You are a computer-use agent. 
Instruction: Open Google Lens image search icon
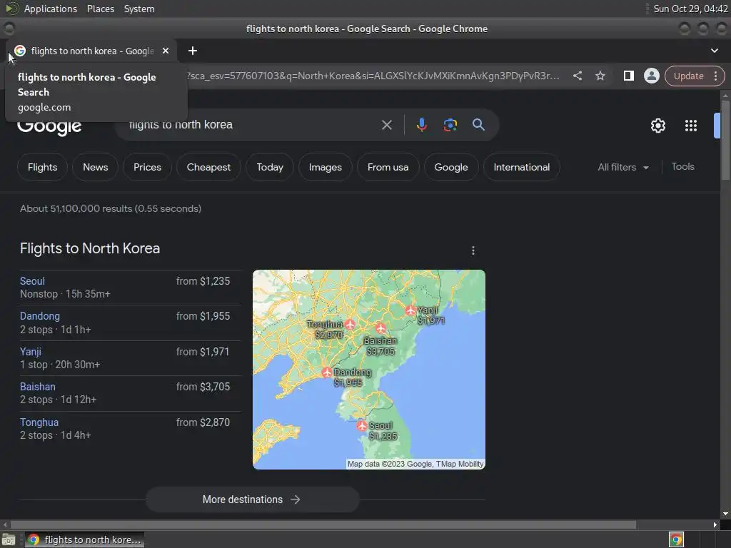tap(450, 125)
